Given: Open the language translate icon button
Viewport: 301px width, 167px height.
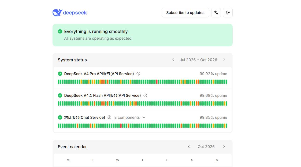Looking at the screenshot, I should [x=216, y=13].
